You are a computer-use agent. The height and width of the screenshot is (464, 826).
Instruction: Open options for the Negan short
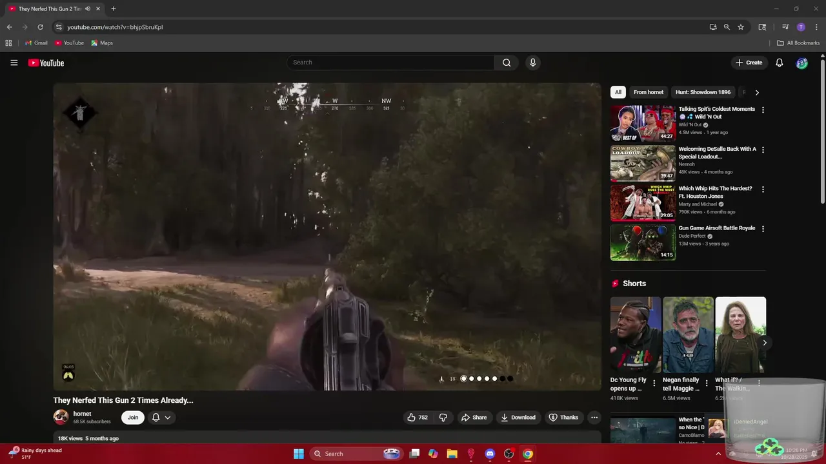[x=706, y=383]
